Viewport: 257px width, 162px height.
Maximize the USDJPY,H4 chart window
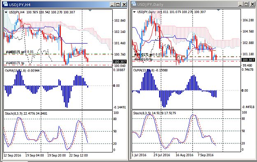[x=118, y=5]
